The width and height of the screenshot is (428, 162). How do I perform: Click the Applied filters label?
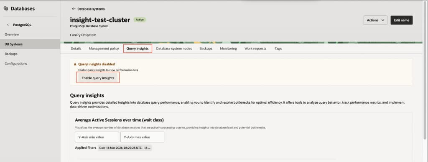point(85,148)
